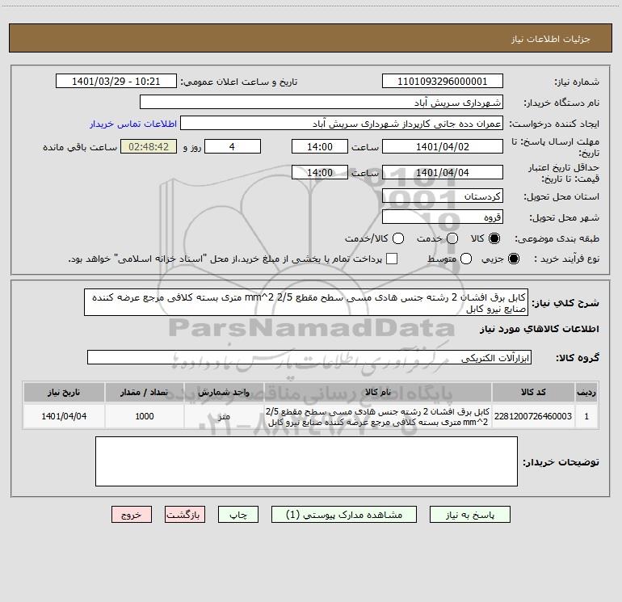Click the buyer notes text area
The image size is (622, 602).
coord(306,461)
